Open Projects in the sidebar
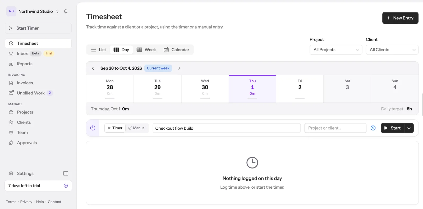Screen dimensions: 423x209 click(x=38, y=112)
